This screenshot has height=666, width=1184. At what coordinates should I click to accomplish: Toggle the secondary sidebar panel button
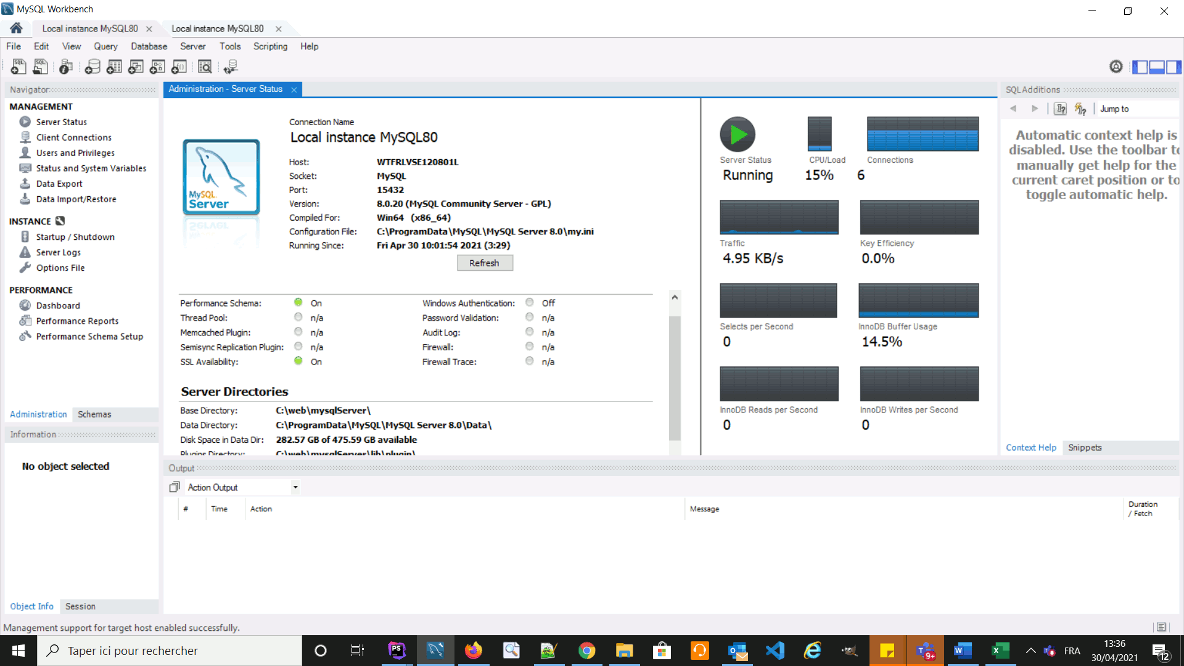pos(1174,67)
